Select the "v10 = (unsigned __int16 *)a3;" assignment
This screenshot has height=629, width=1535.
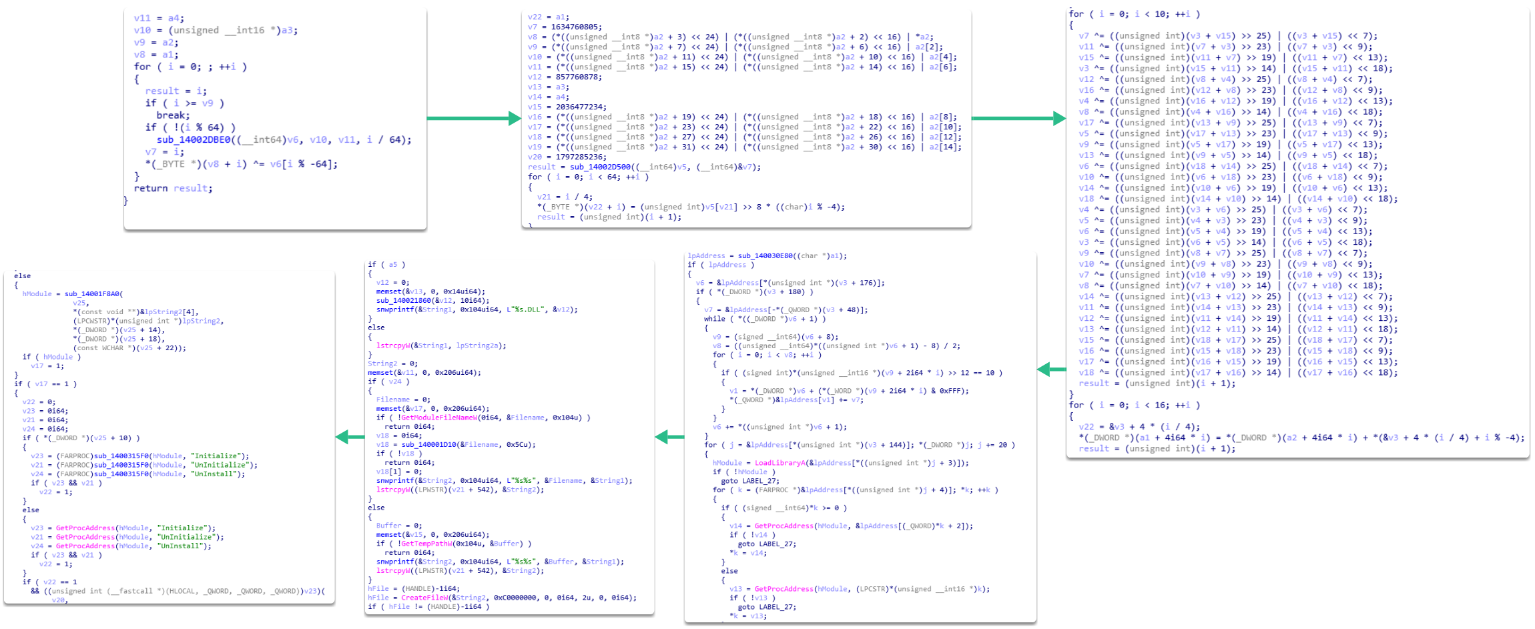pos(216,30)
